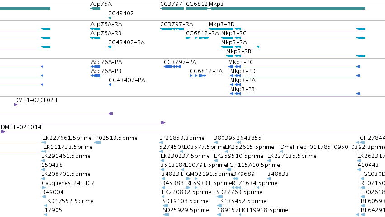Select EST EK220832.5prime label
The height and width of the screenshot is (217, 385).
[x=186, y=193]
